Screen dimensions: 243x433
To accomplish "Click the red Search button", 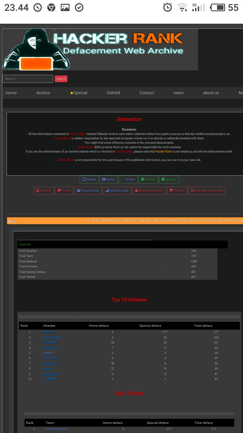I will [x=61, y=79].
